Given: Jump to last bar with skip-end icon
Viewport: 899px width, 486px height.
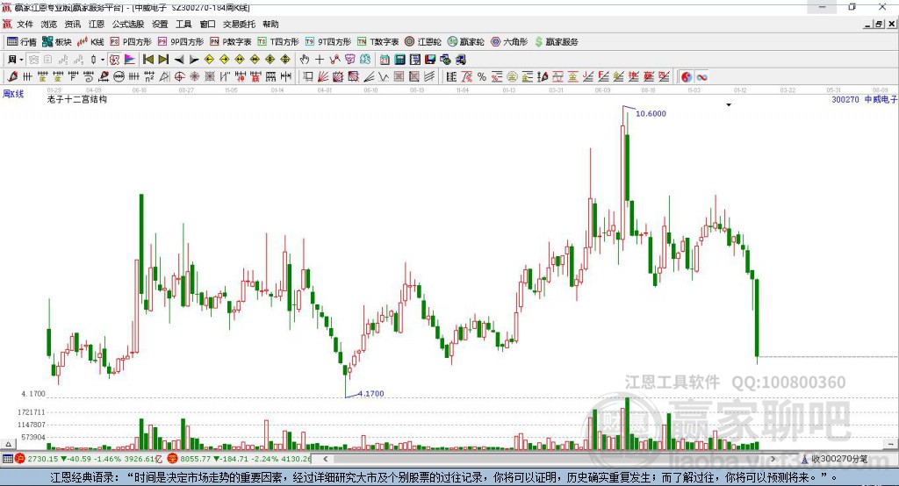Looking at the screenshot, I should click(163, 60).
